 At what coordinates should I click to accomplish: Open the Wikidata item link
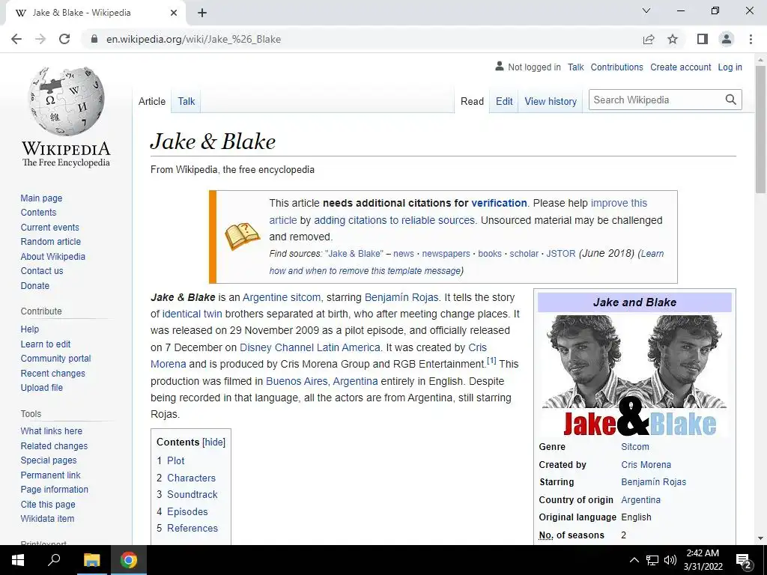pos(47,518)
